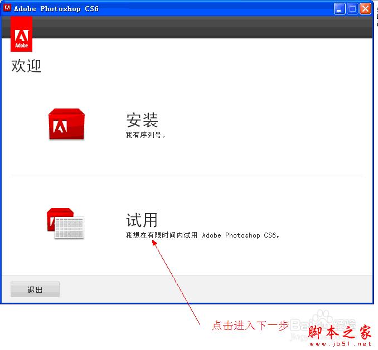378x350 pixels.
Task: Click the 我有序列号 text
Action: coord(146,135)
